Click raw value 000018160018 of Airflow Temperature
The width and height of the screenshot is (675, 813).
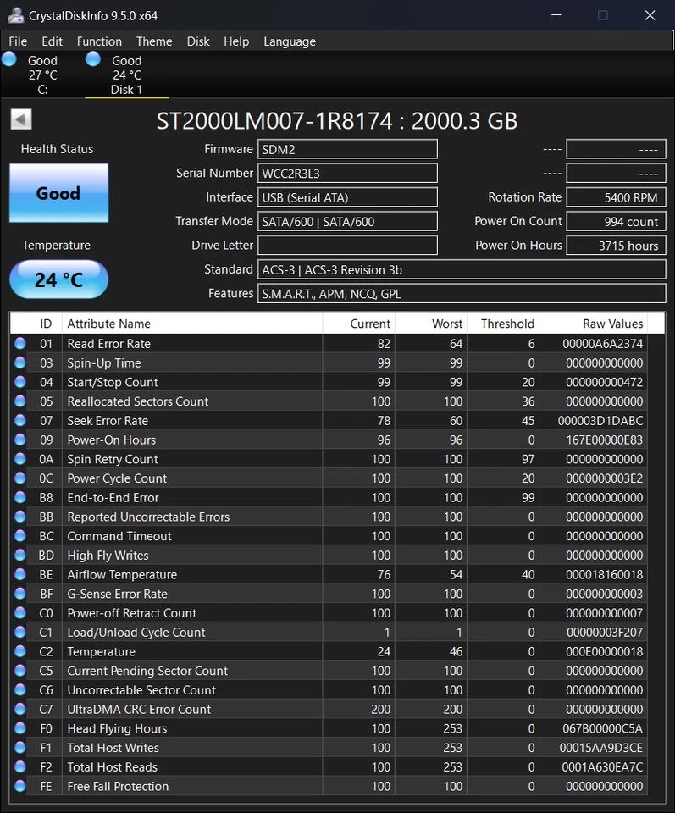tap(604, 574)
